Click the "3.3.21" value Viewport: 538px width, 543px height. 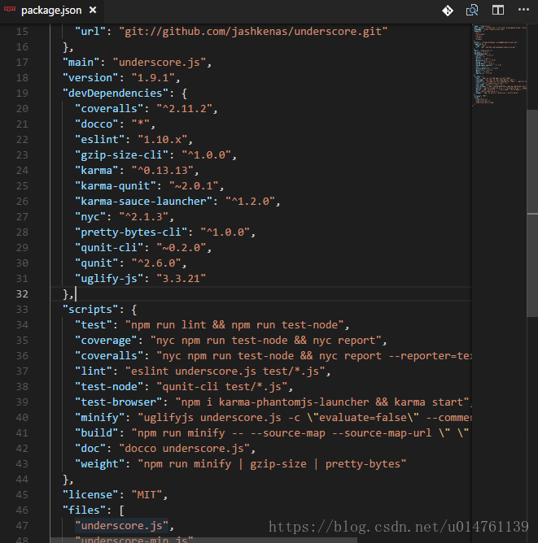(182, 279)
